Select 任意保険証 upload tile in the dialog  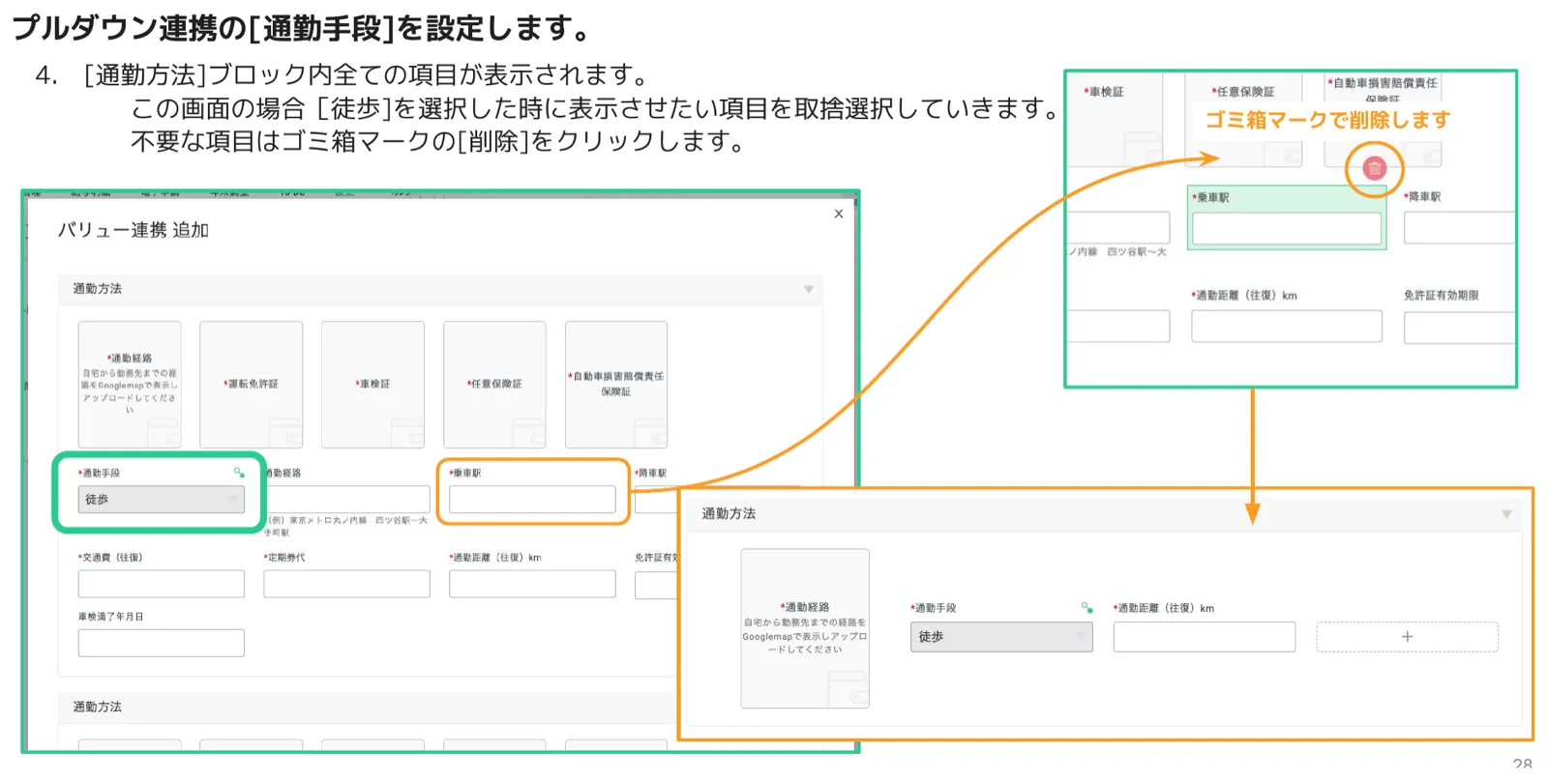click(x=494, y=385)
